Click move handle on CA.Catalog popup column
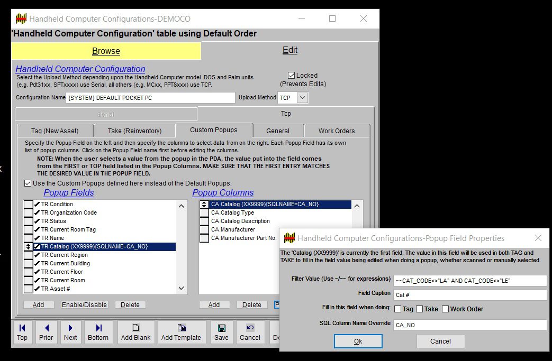 click(x=204, y=204)
